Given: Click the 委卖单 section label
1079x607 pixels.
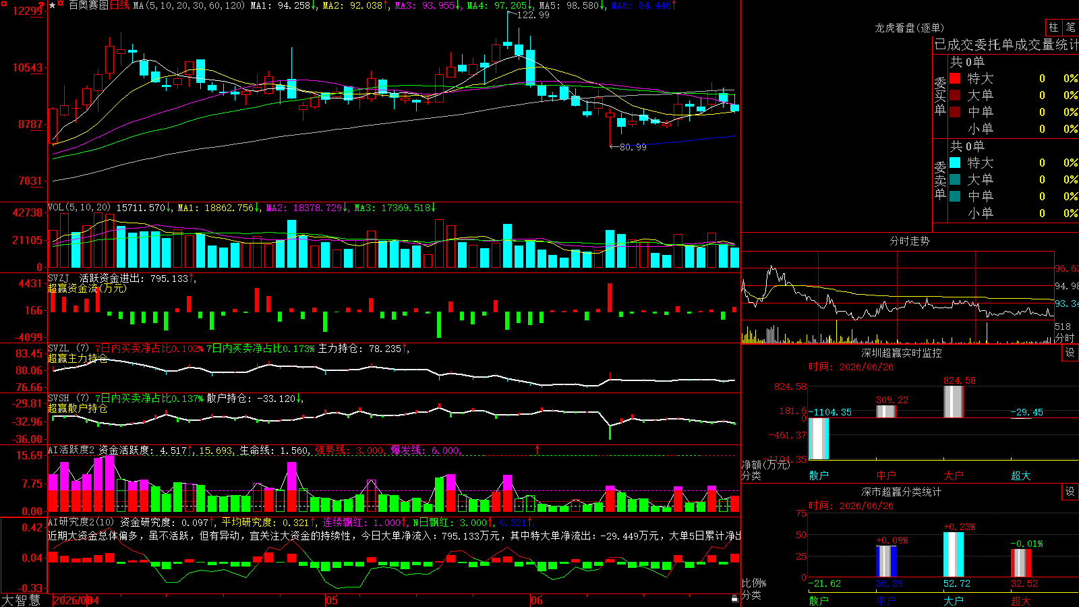Looking at the screenshot, I should (x=940, y=180).
